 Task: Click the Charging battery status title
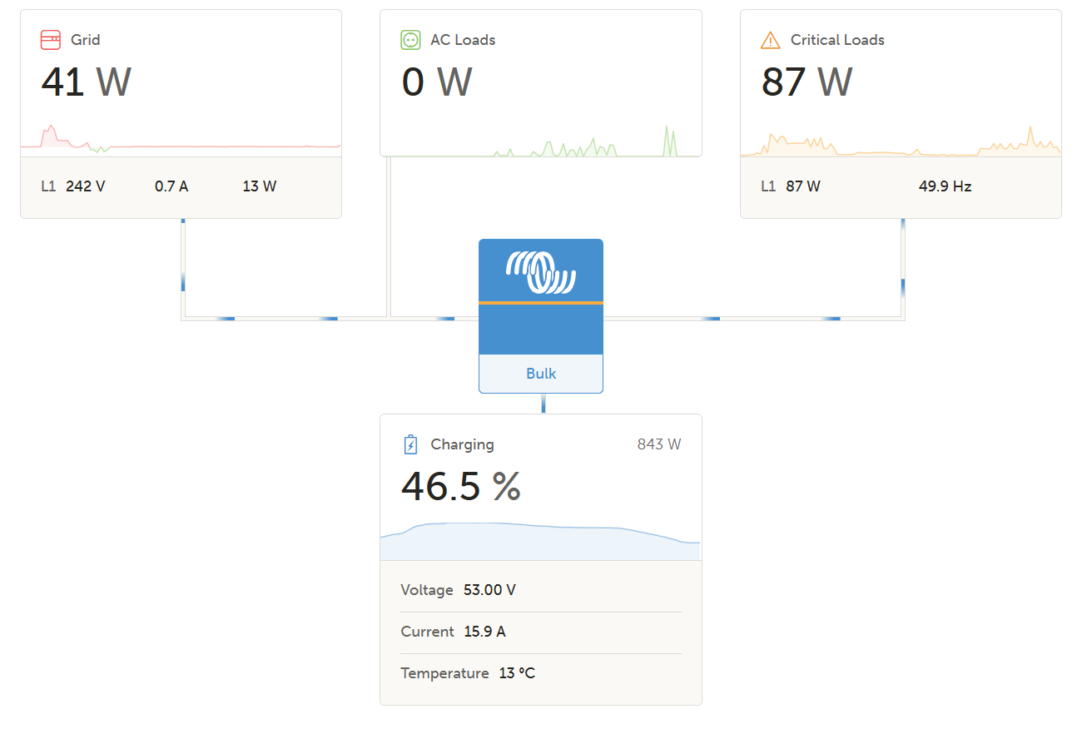pos(462,444)
